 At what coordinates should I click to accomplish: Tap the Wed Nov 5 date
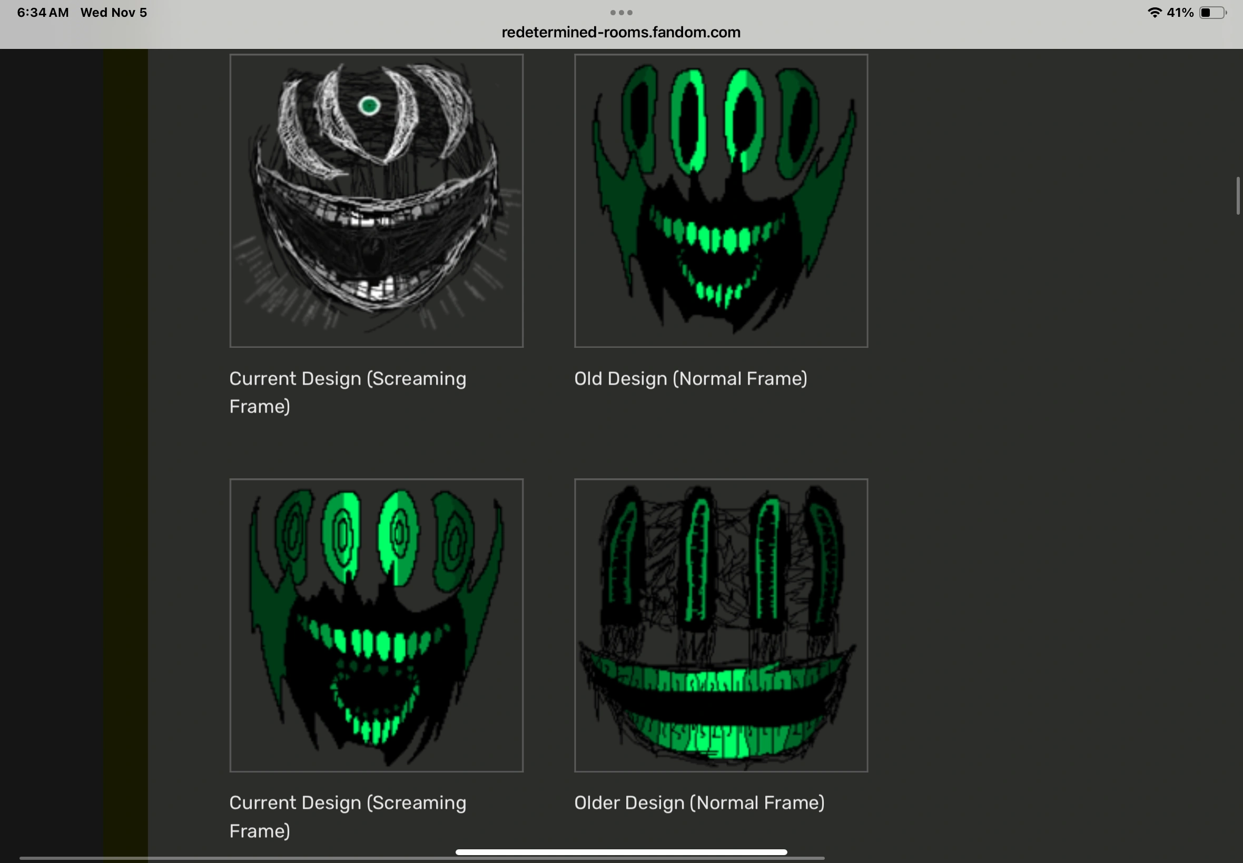pyautogui.click(x=114, y=13)
